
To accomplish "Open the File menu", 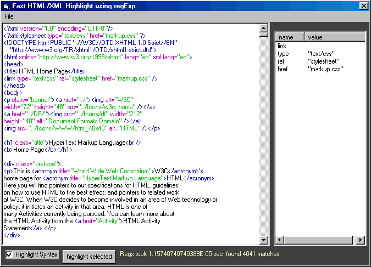I will (x=9, y=16).
